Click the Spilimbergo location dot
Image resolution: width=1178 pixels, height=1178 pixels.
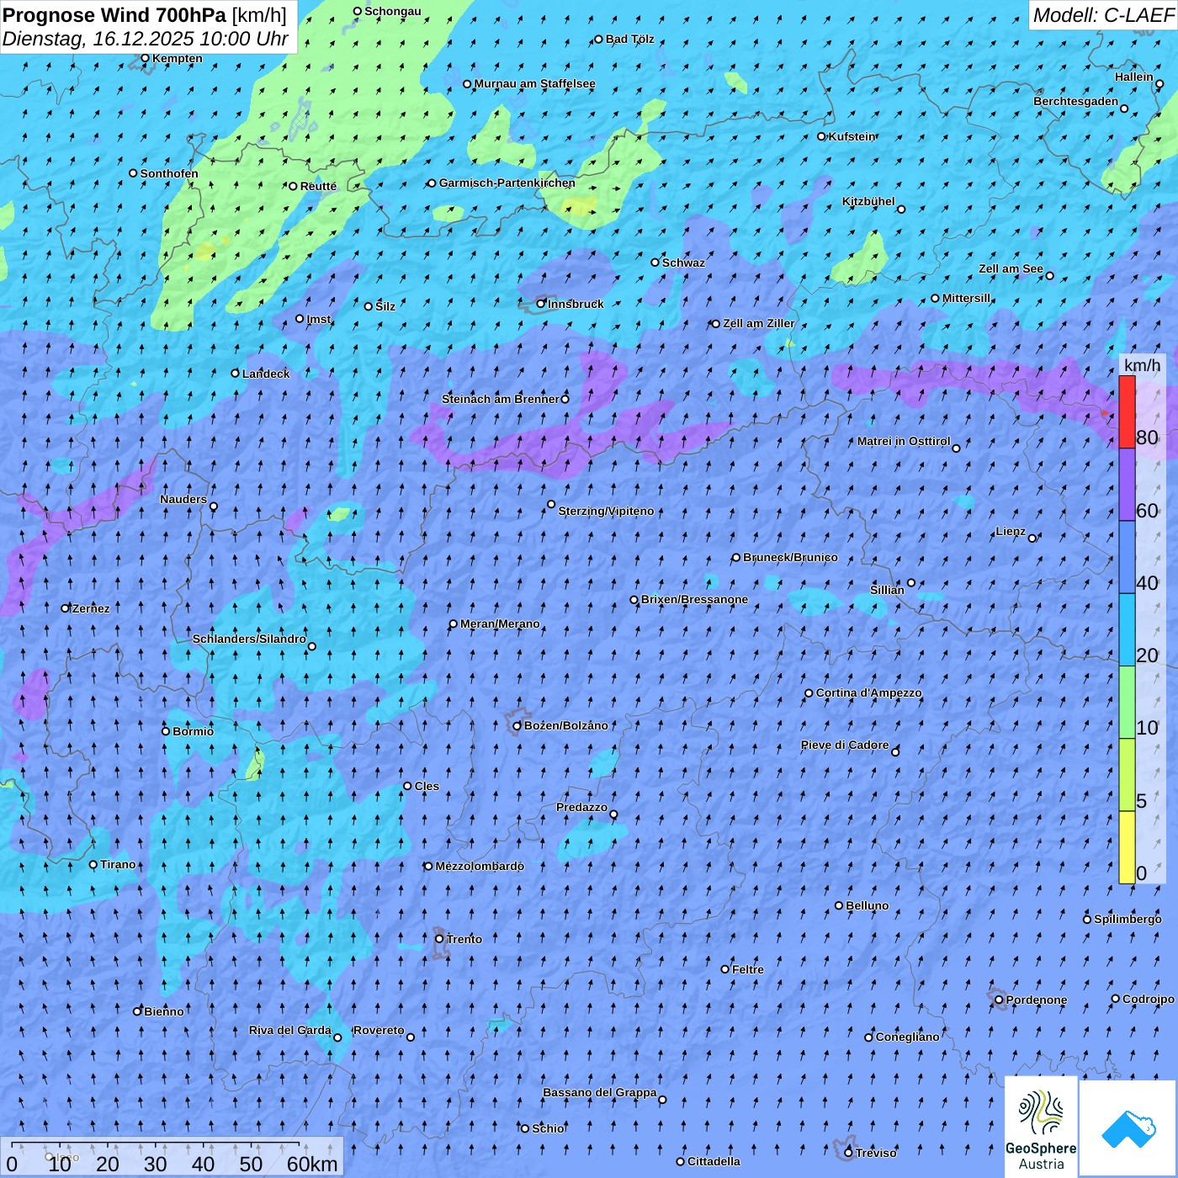point(1087,919)
